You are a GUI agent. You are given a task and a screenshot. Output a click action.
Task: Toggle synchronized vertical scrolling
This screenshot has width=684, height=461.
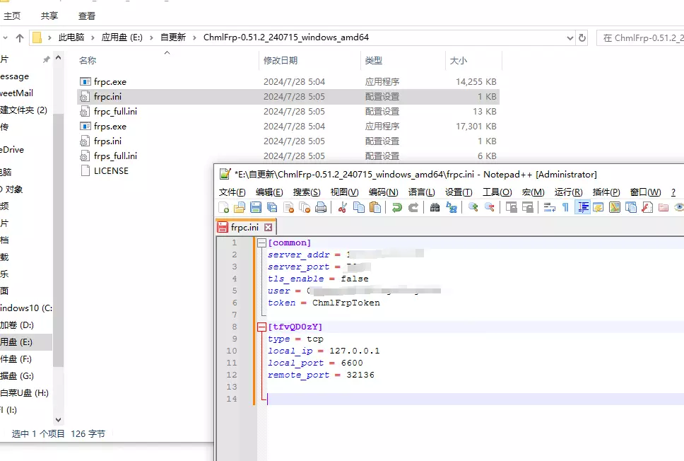[512, 207]
